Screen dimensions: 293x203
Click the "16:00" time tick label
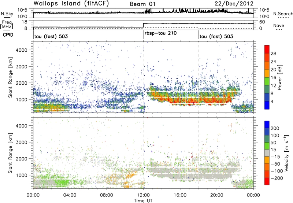click(x=180, y=195)
